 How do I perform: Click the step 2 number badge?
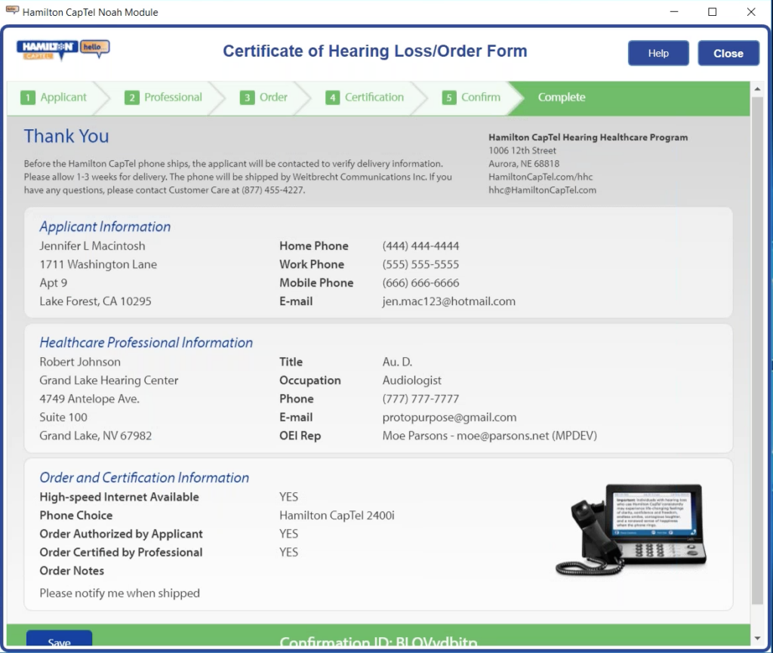pos(131,97)
